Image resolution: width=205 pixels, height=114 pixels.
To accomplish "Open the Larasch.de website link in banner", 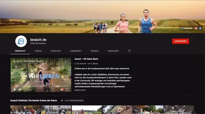I will point(187,28).
